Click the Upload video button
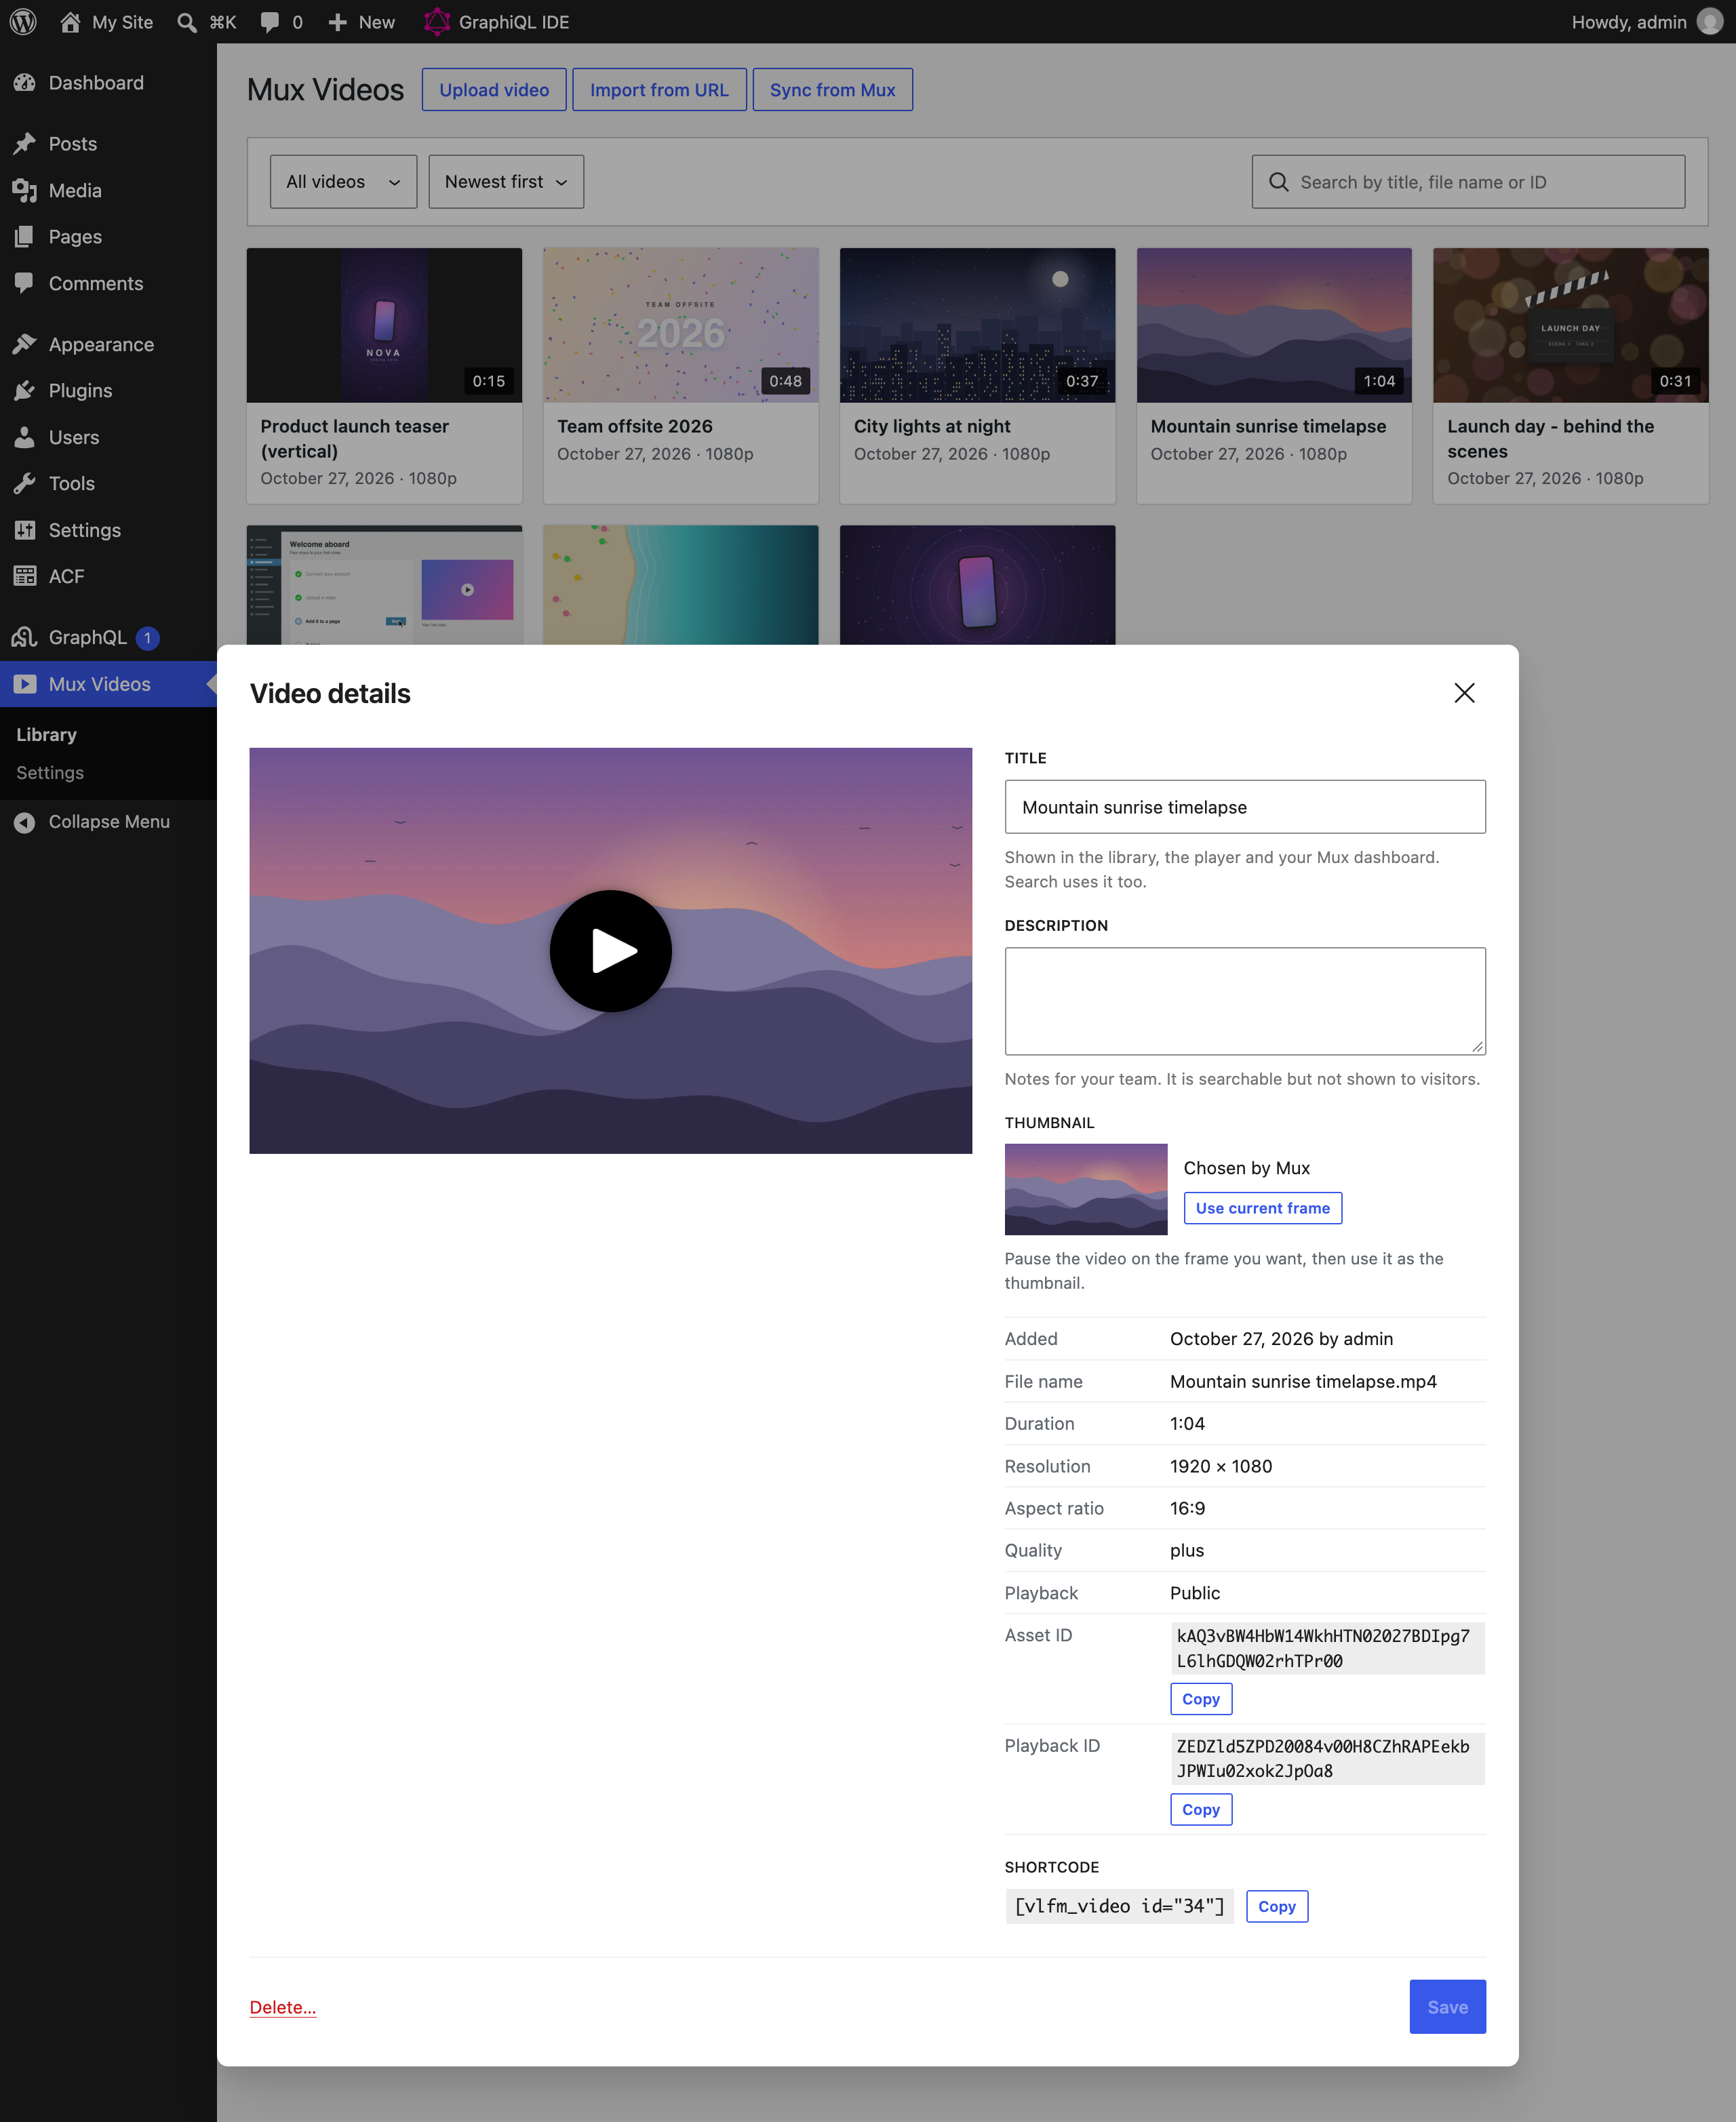The image size is (1736, 2122). (x=494, y=90)
